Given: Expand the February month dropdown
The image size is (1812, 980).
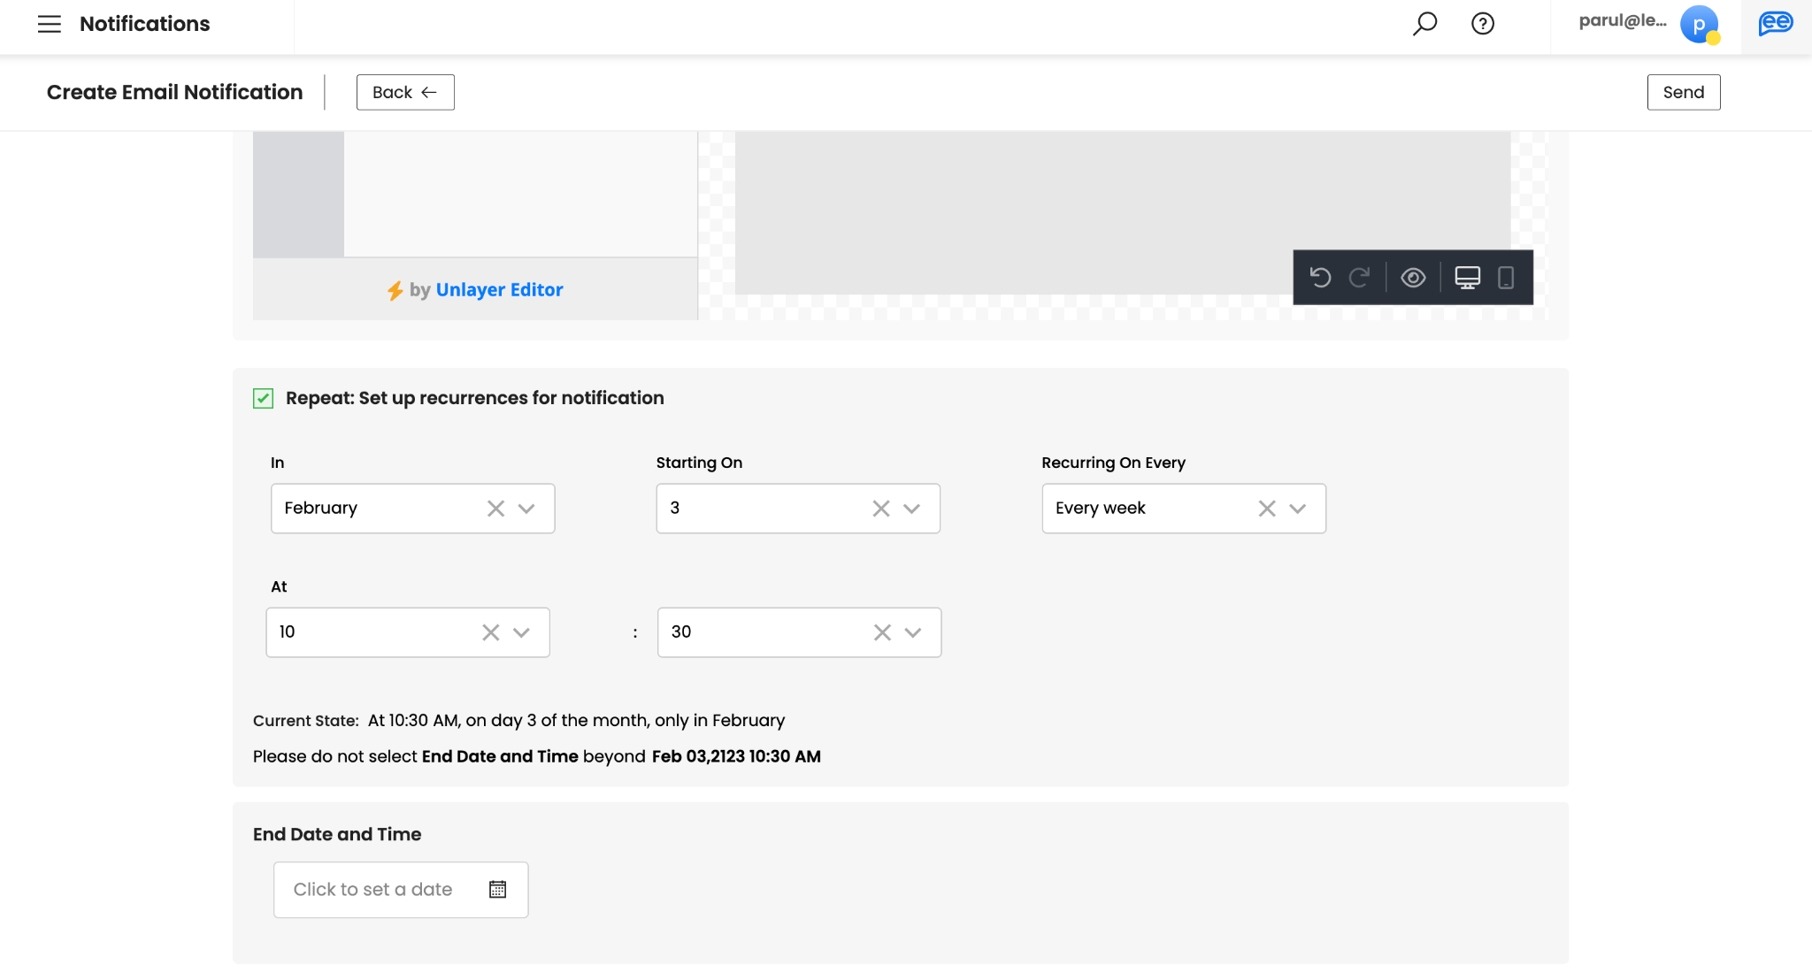Looking at the screenshot, I should 526,509.
